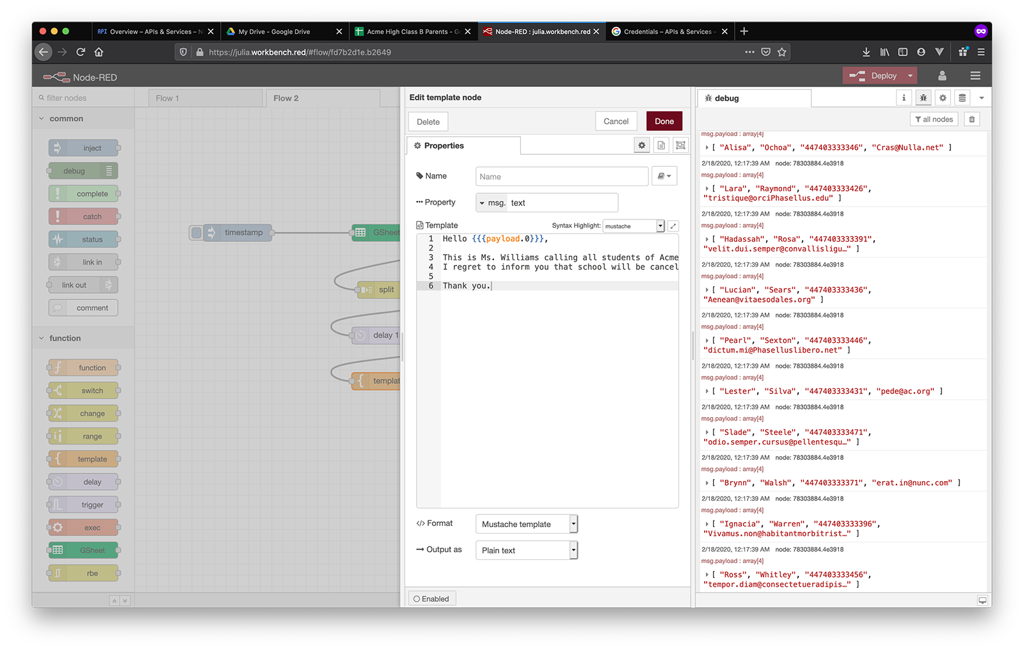Switch to Acme High Class B Parents tab
Screen dimensions: 1024x650
413,31
